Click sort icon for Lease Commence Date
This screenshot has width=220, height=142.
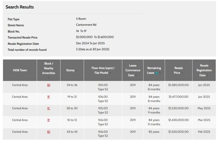pos(136,75)
